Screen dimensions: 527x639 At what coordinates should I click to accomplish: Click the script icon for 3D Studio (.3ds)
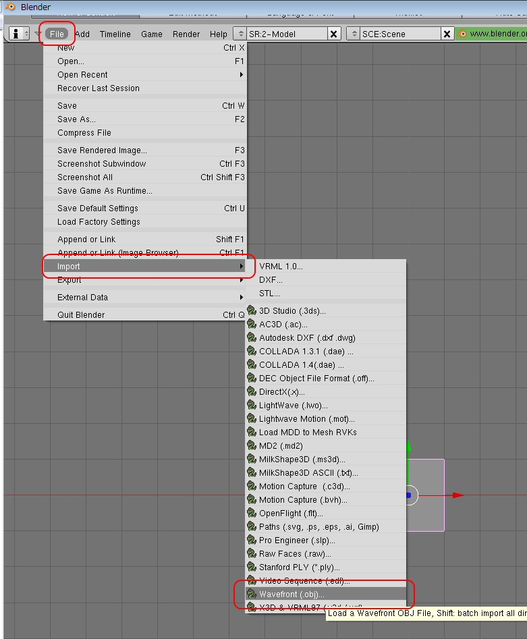[252, 310]
